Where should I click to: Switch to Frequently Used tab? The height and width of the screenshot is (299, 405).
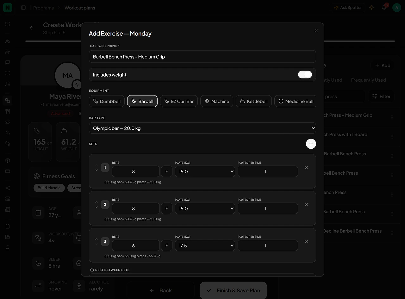[x=368, y=80]
